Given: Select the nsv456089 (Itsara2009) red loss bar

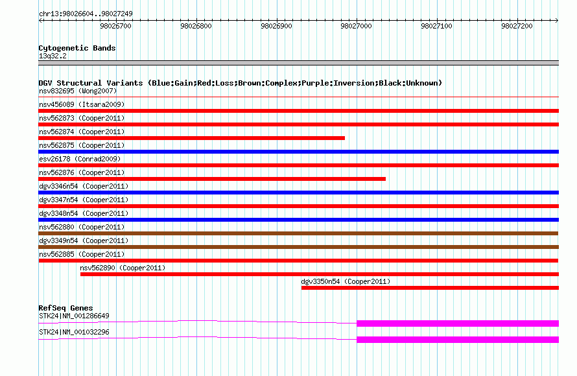Looking at the screenshot, I should tap(298, 111).
